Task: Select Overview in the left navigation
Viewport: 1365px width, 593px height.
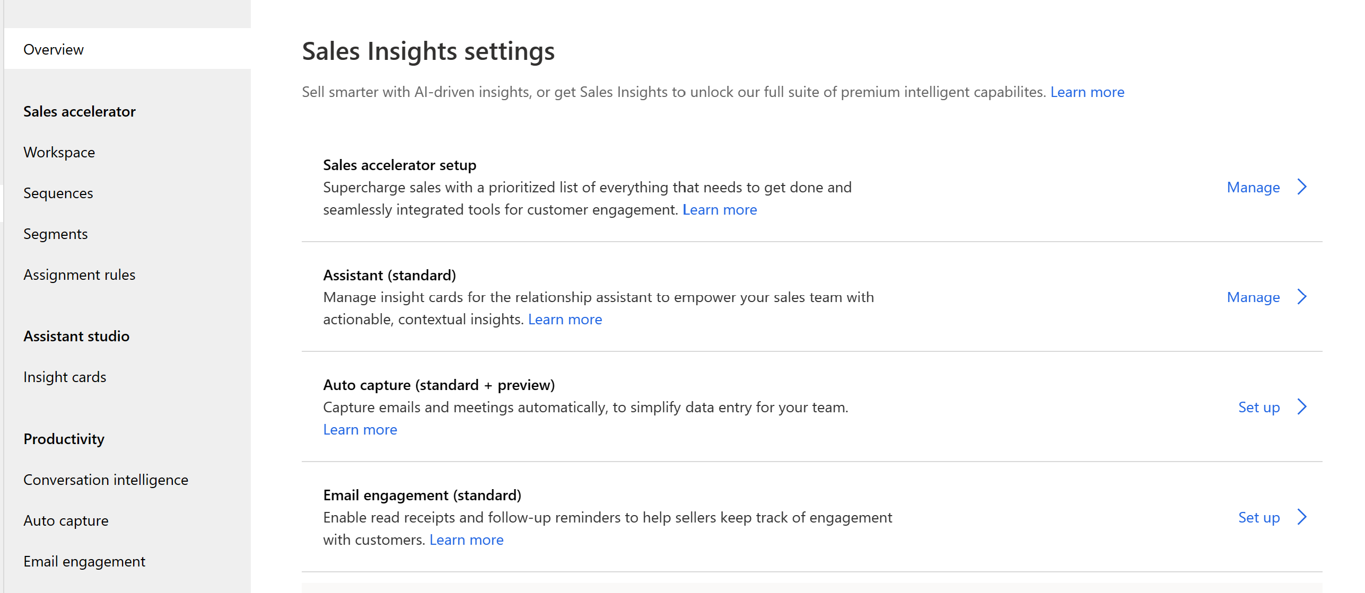Action: tap(127, 49)
